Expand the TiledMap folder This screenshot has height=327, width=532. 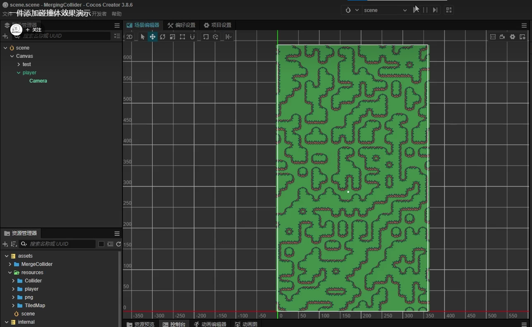click(14, 306)
